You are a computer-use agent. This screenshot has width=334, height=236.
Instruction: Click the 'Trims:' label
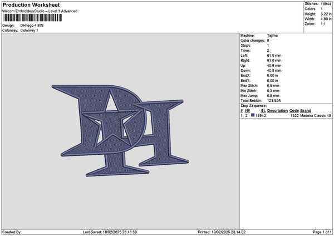tap(245, 51)
